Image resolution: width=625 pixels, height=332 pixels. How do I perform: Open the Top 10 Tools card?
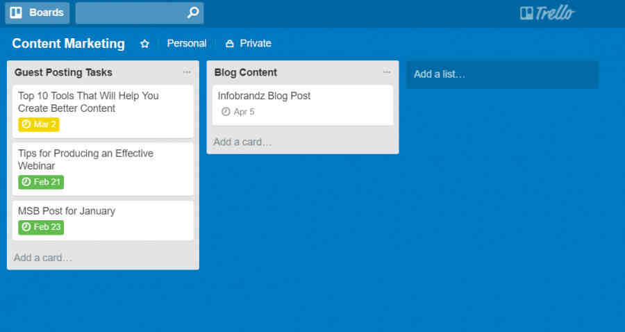[88, 101]
